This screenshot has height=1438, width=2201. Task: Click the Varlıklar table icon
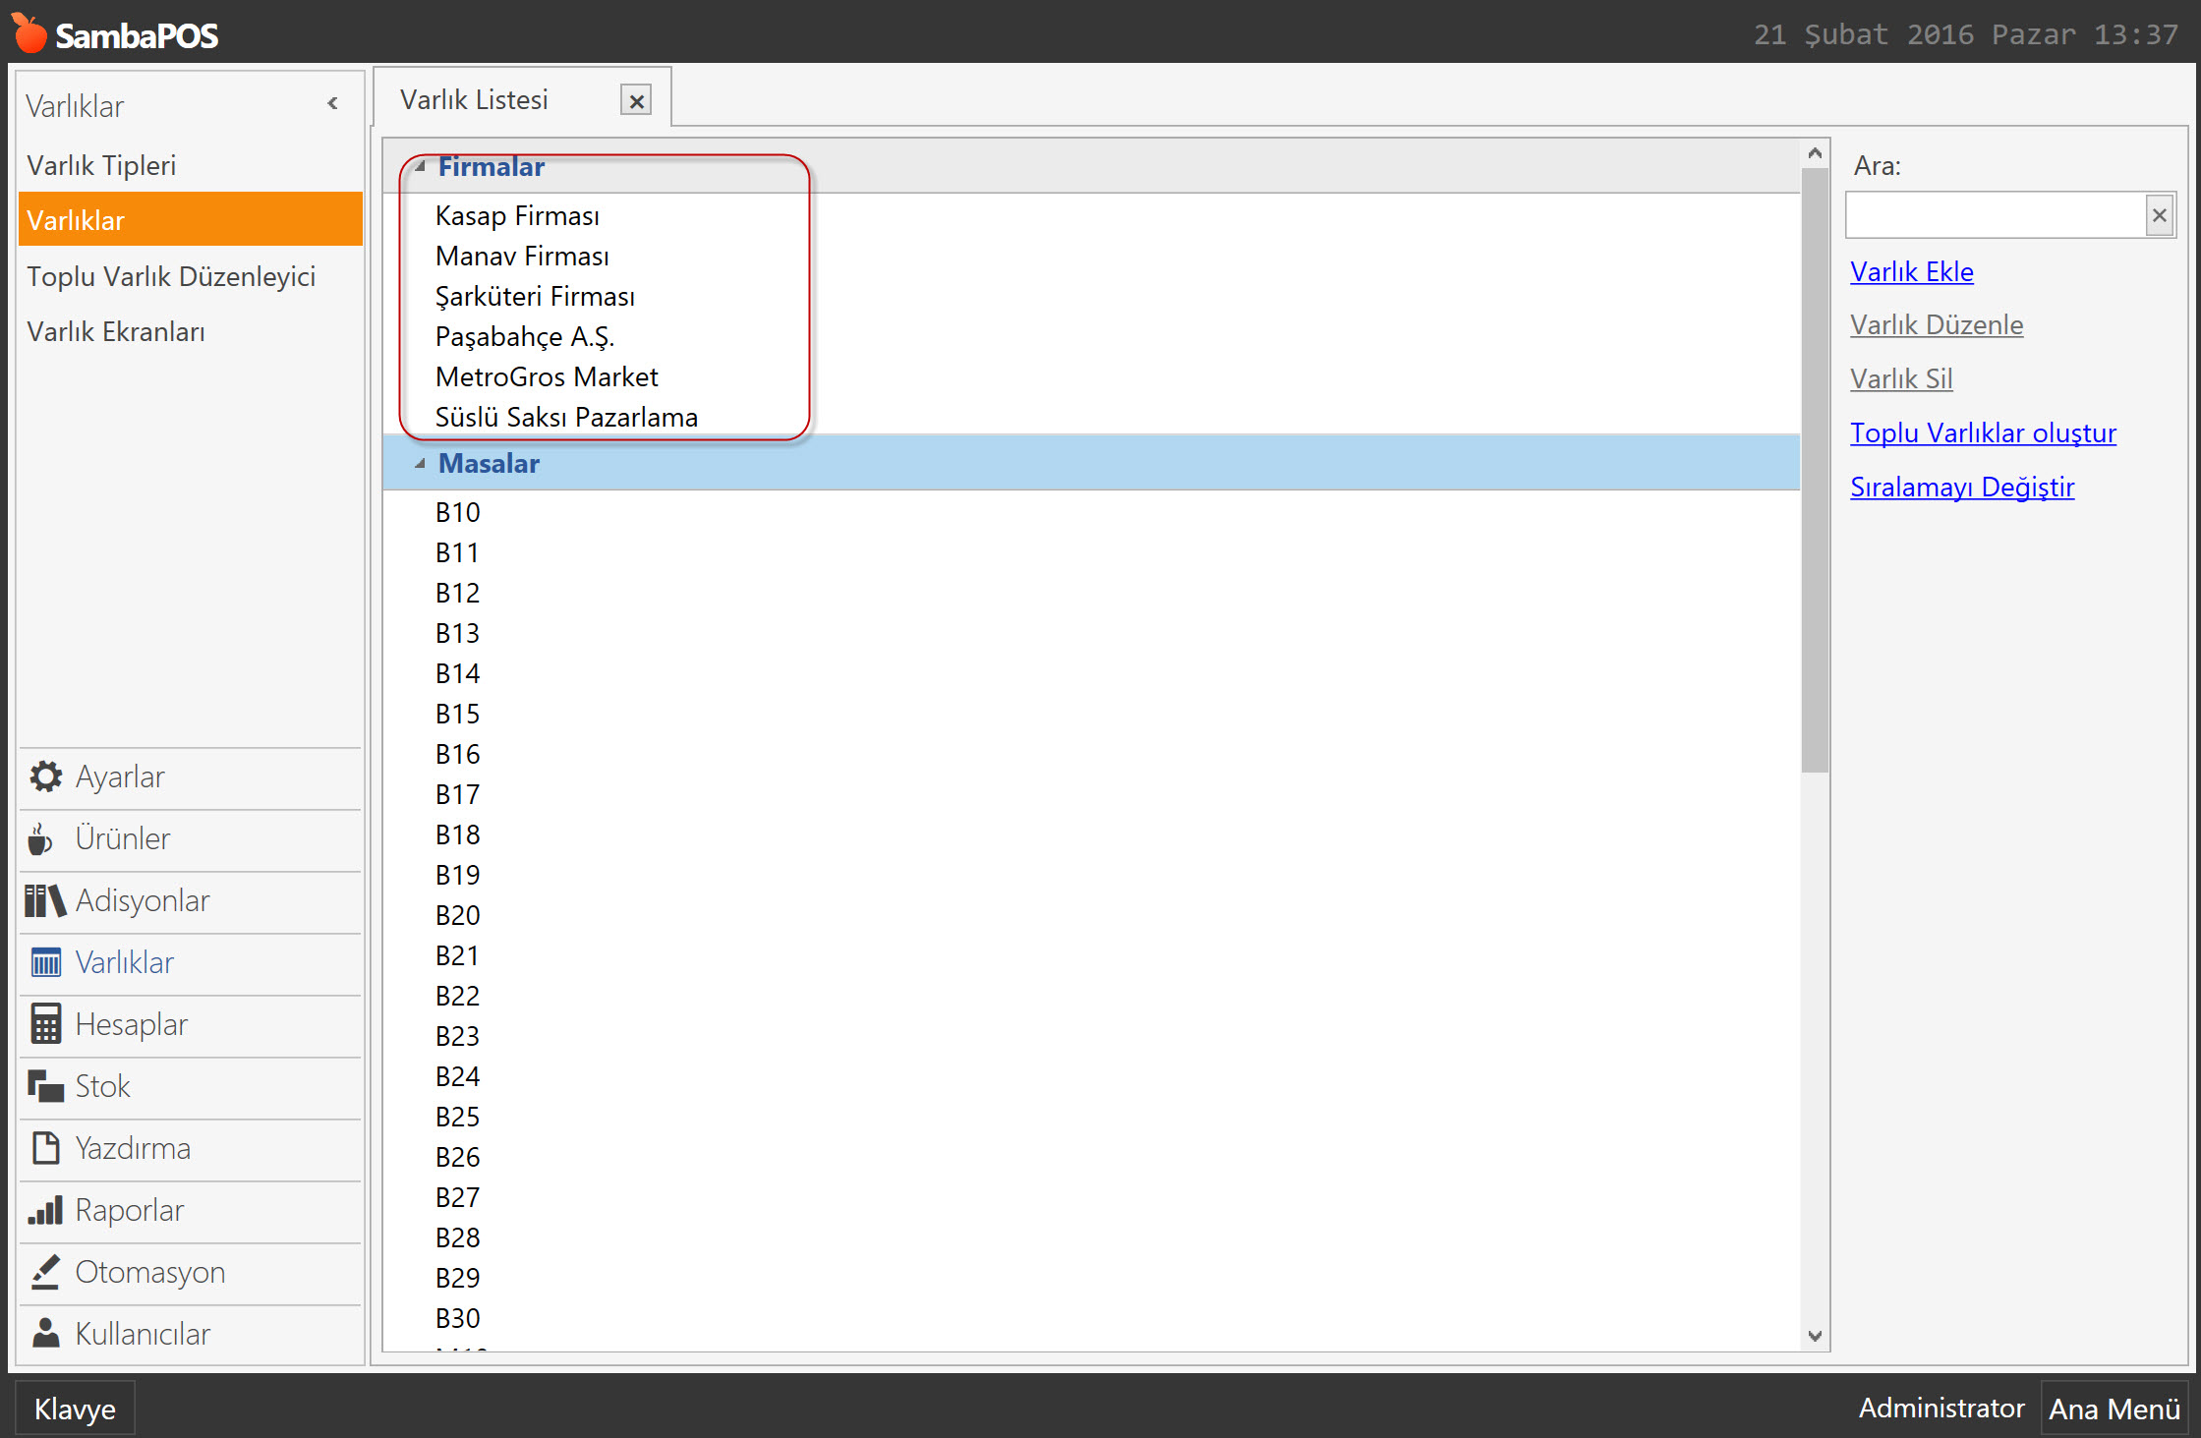[x=45, y=962]
